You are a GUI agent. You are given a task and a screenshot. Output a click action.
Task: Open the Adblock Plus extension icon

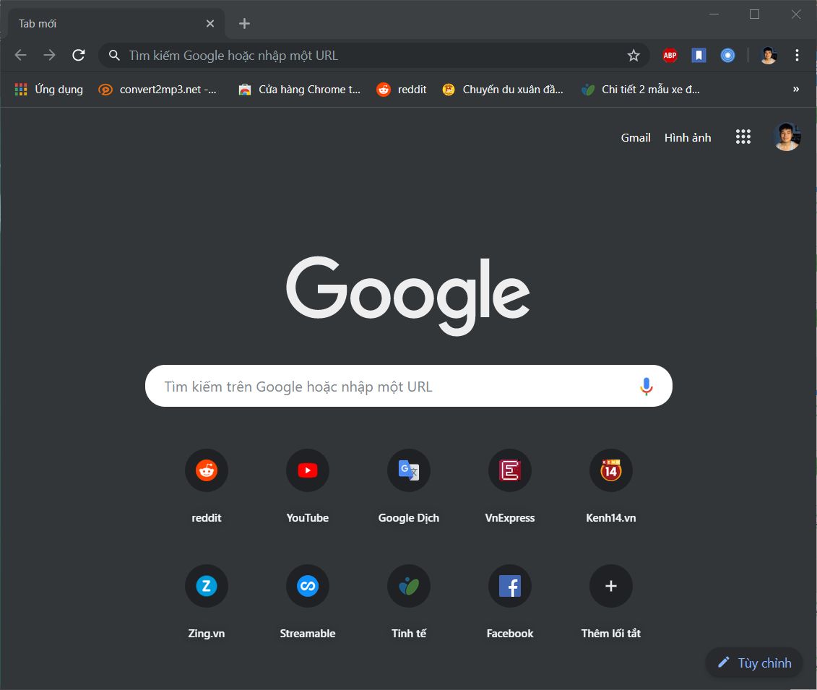670,55
